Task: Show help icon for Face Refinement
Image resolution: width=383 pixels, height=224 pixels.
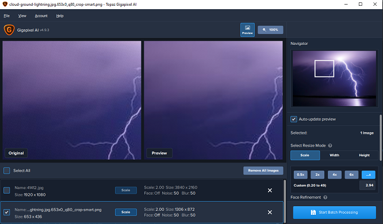Action: coord(325,197)
